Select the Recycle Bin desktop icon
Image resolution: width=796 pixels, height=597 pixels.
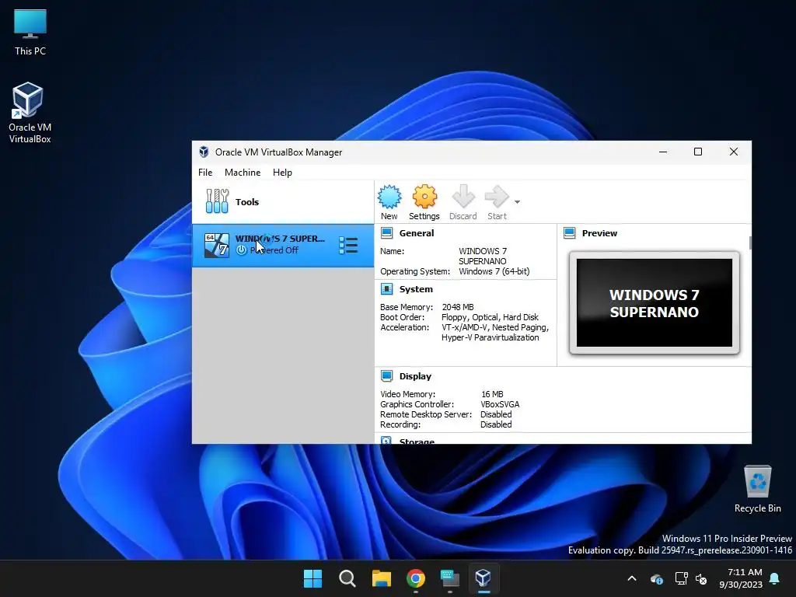click(x=757, y=489)
